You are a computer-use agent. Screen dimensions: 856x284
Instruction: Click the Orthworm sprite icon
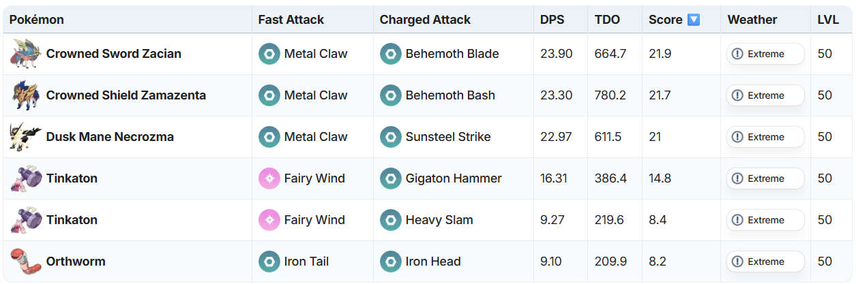[x=26, y=262]
